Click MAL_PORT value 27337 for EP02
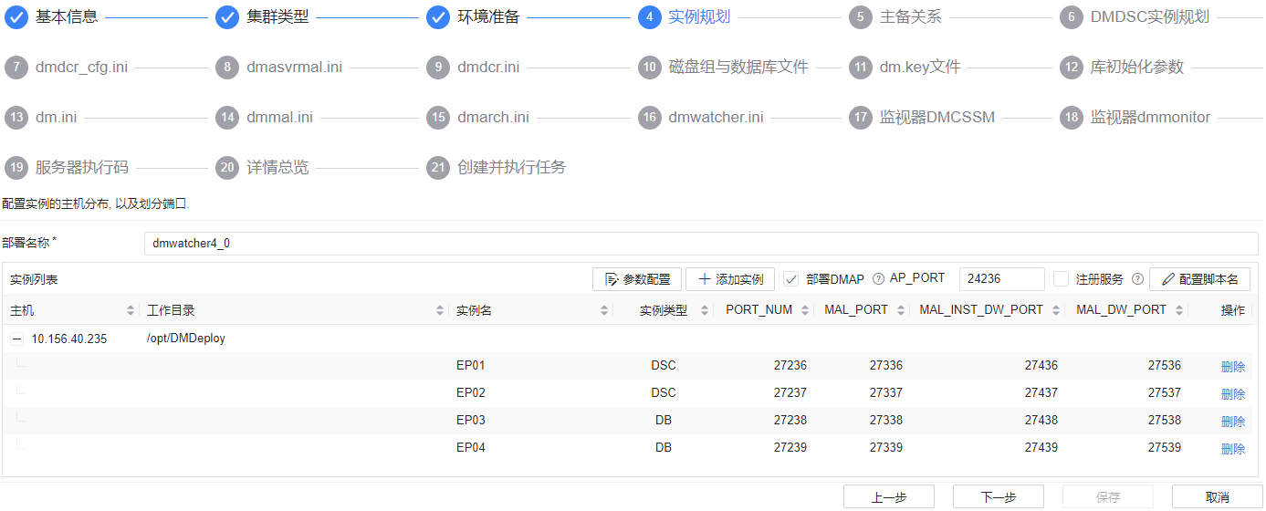 [885, 393]
